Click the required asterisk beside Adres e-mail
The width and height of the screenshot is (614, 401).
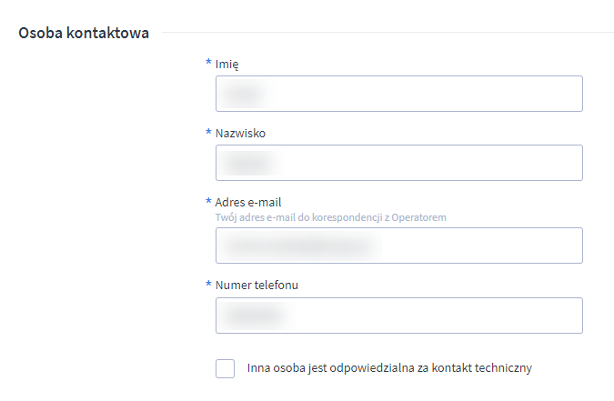point(209,202)
